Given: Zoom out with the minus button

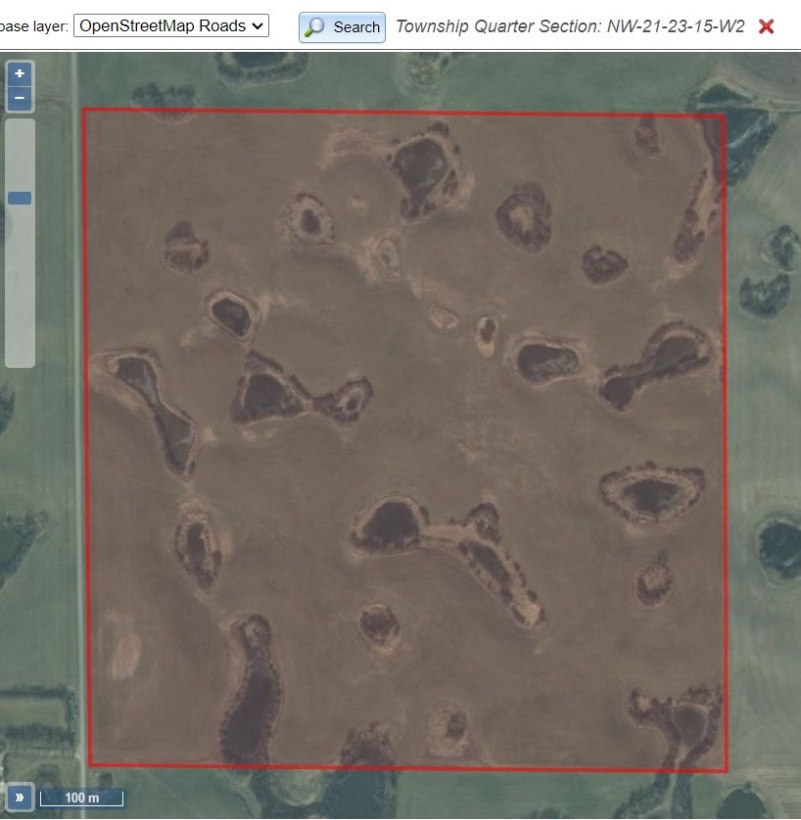Looking at the screenshot, I should 20,98.
